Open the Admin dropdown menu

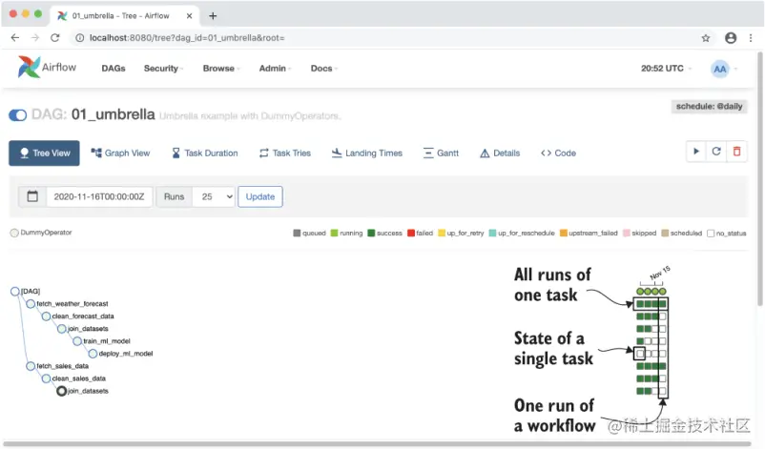coord(275,69)
